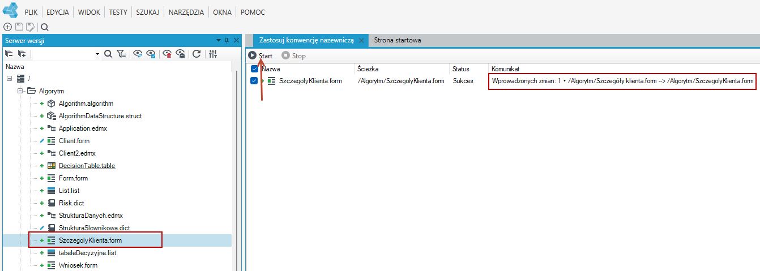Collapse the root slash node in tree
Viewport: 760px width, 271px height.
pyautogui.click(x=9, y=79)
